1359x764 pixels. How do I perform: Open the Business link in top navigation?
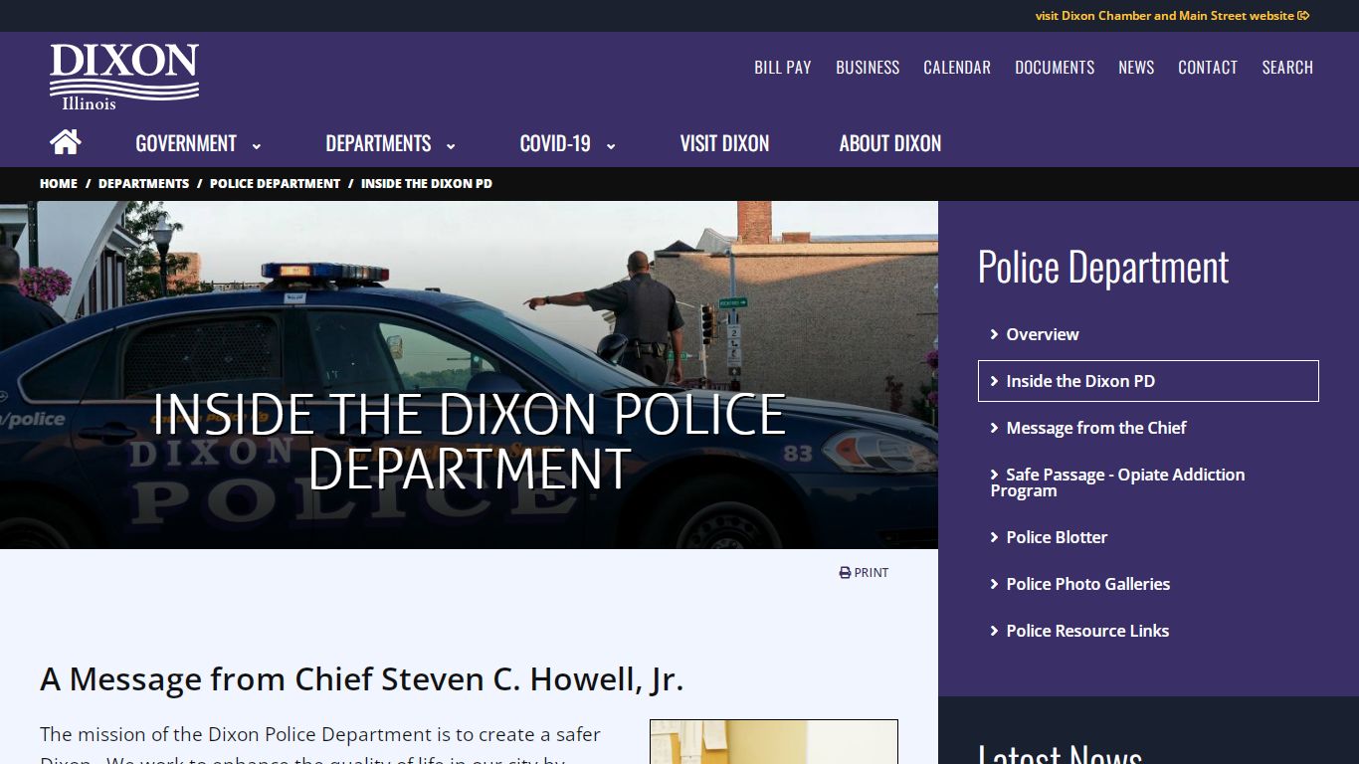[x=868, y=68]
